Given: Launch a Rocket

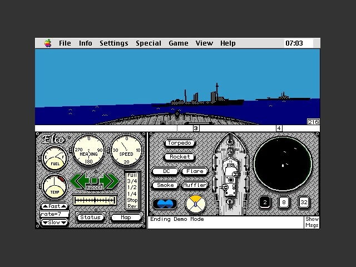Looking at the screenshot, I should (x=179, y=157).
